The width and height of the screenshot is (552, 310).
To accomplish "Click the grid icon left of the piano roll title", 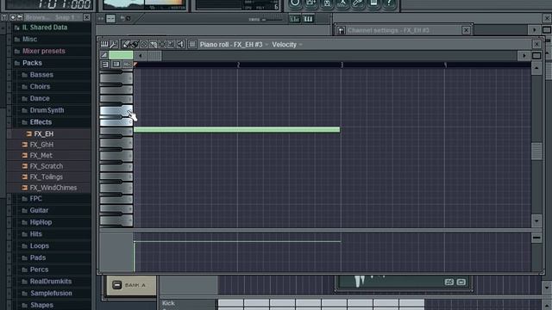I will [191, 44].
